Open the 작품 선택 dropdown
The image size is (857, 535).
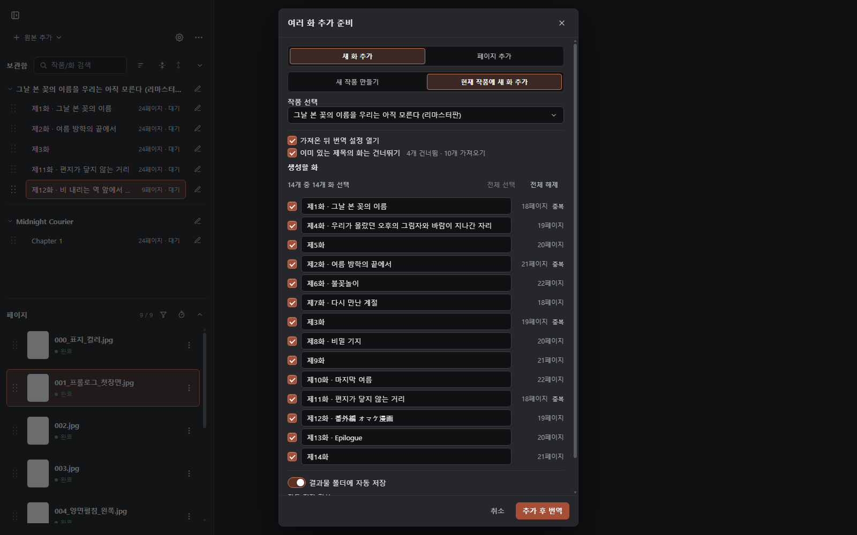click(426, 115)
